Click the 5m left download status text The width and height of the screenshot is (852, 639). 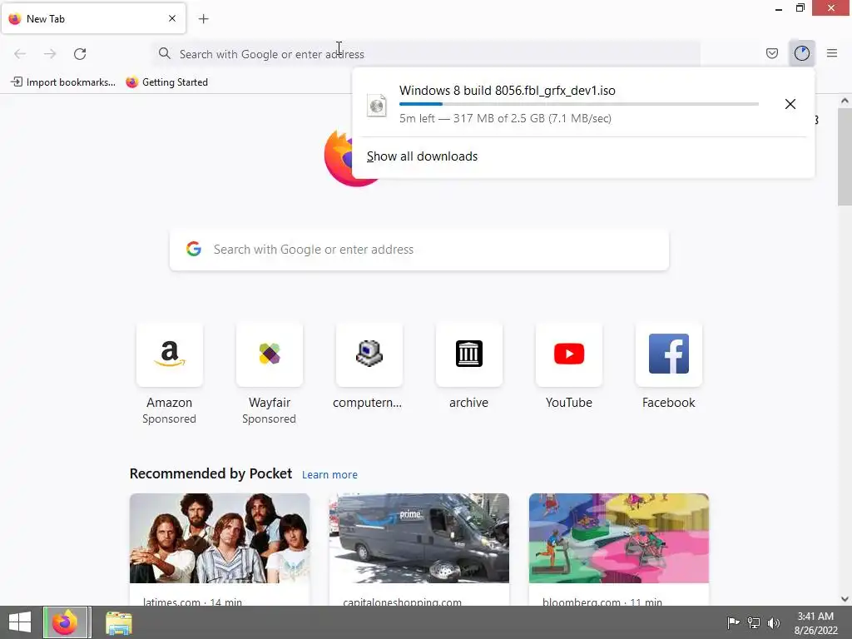(x=505, y=118)
